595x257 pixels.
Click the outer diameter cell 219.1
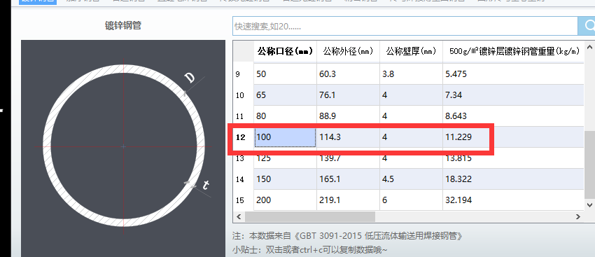tap(348, 200)
